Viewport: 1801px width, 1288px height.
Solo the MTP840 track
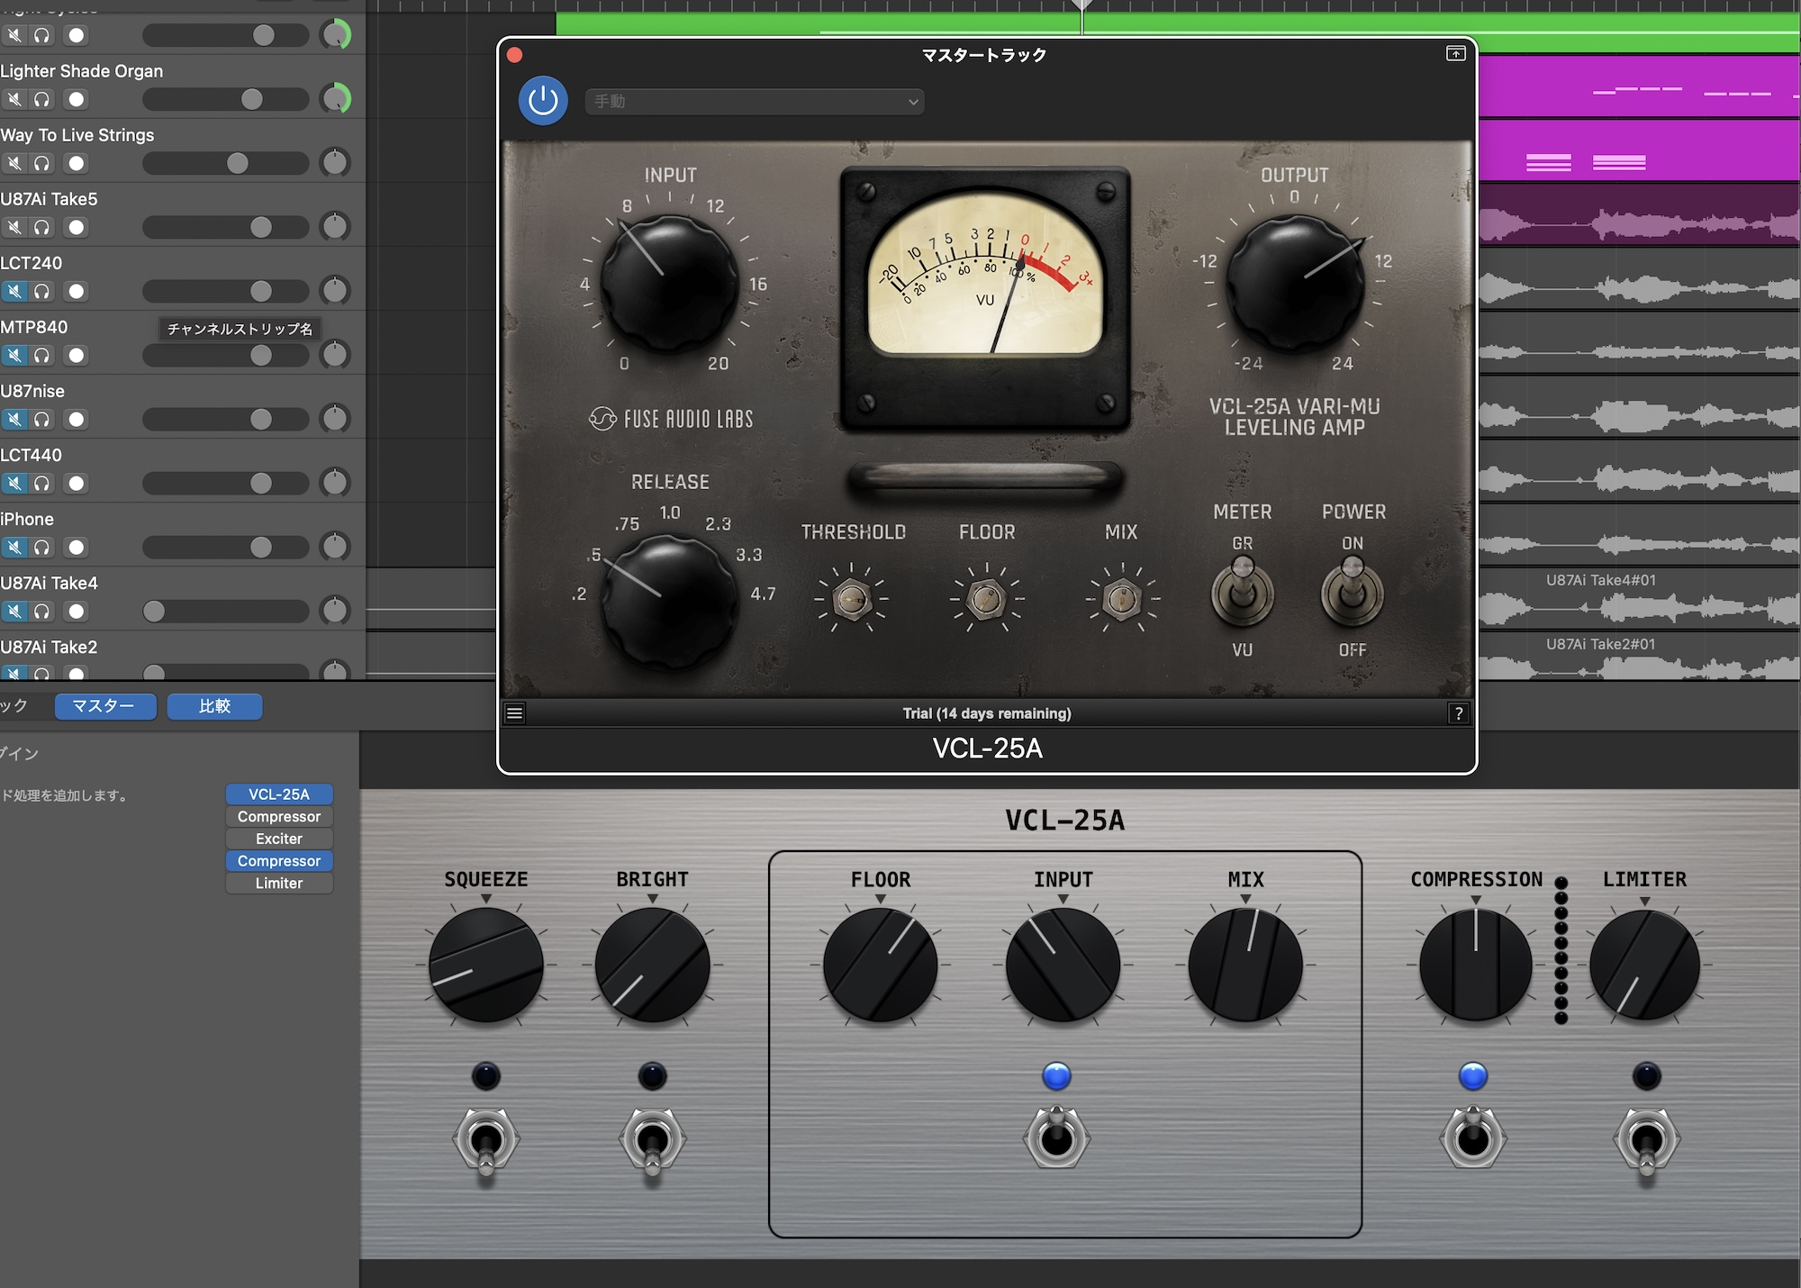(x=42, y=356)
